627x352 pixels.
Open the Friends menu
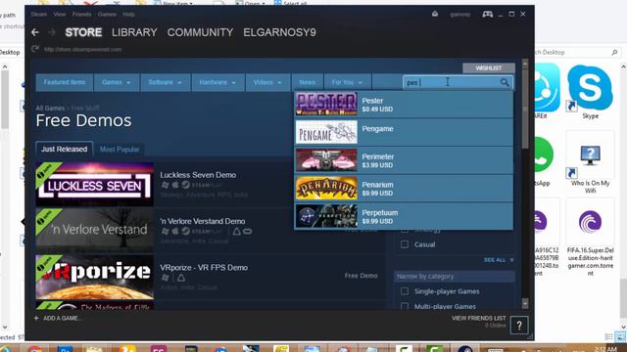click(x=81, y=15)
